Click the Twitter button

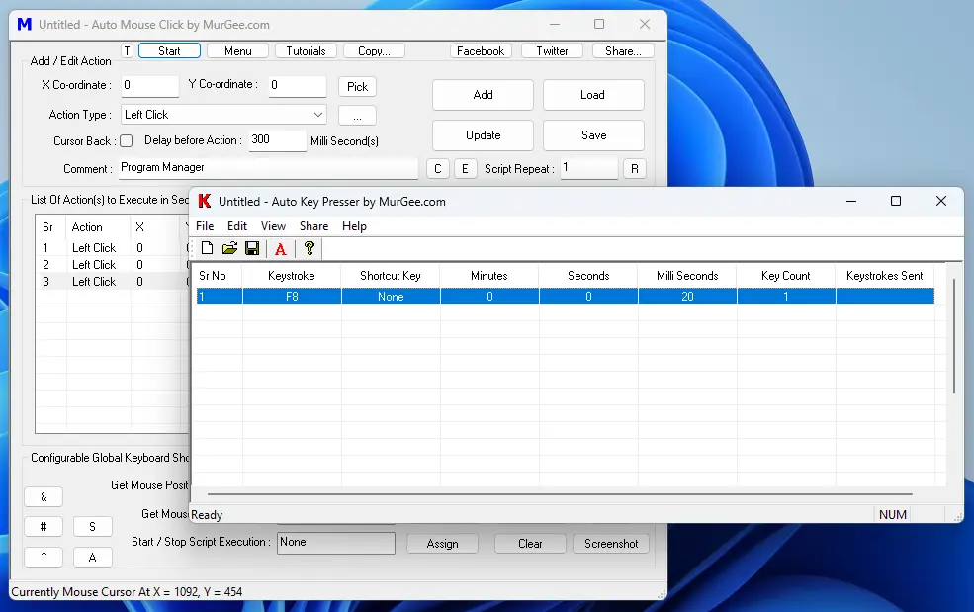coord(552,51)
